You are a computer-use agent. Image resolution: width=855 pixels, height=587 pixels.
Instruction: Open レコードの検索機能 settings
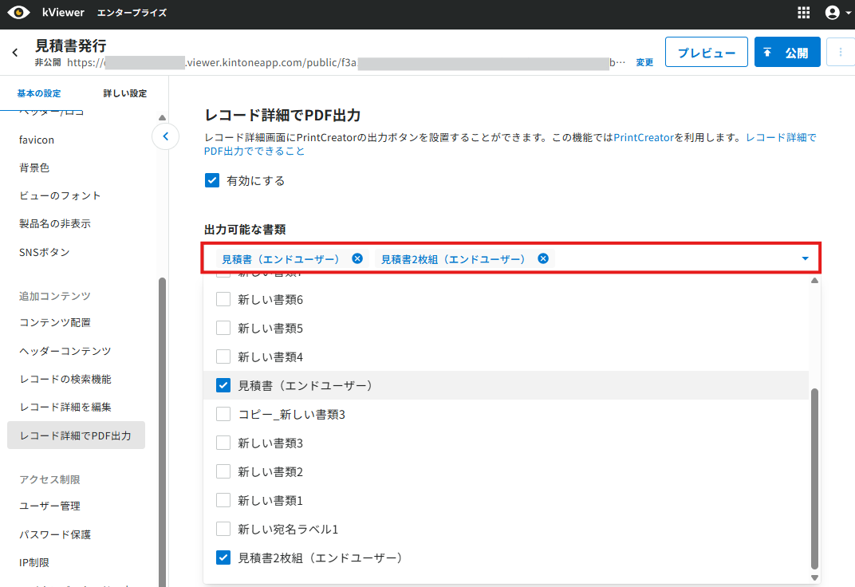(x=65, y=379)
